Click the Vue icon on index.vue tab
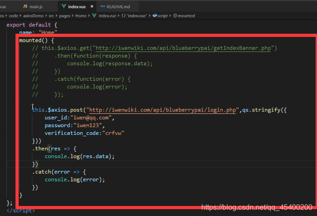The image size is (317, 216). click(64, 6)
